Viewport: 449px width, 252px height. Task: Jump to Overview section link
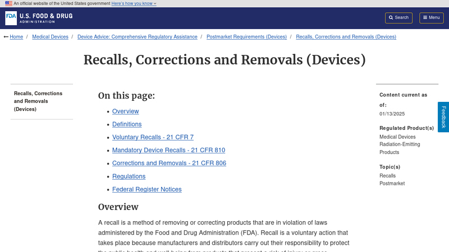click(125, 111)
